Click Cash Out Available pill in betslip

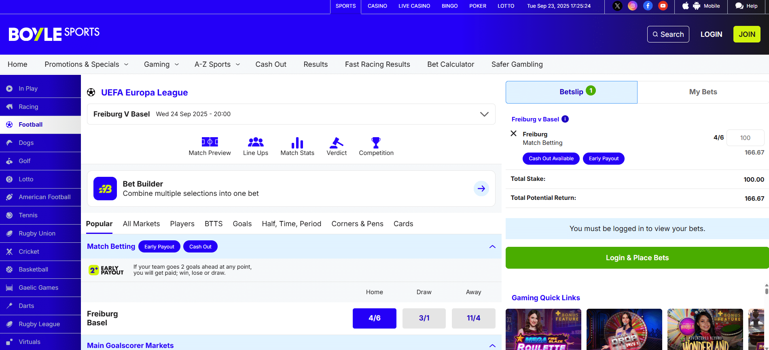click(x=551, y=159)
